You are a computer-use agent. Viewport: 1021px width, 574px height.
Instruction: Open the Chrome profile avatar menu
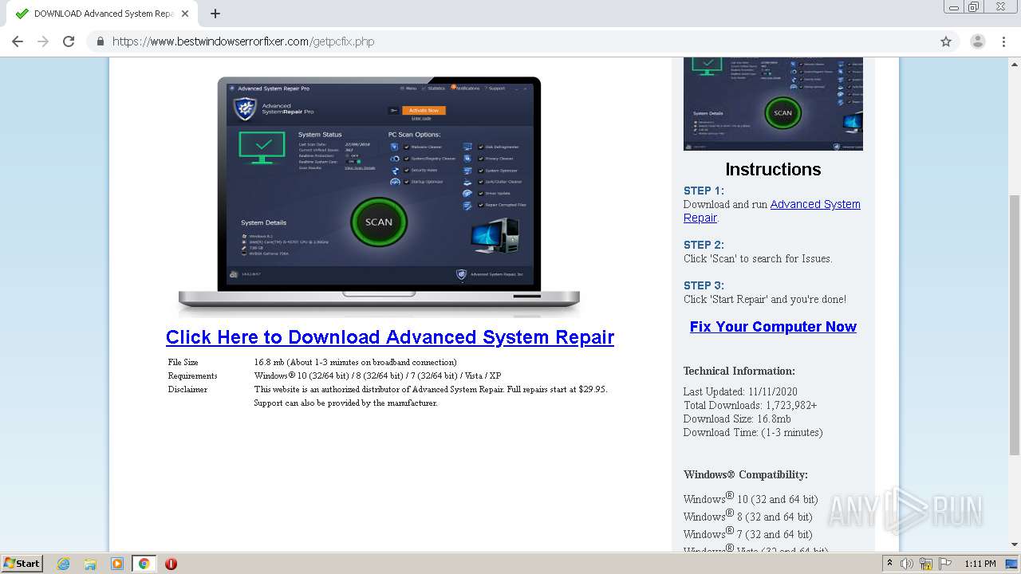tap(977, 41)
